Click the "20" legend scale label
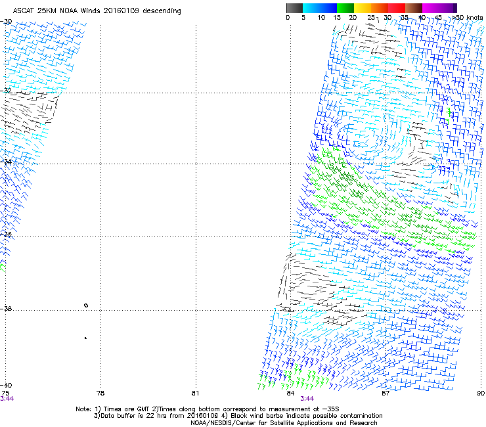486x427 pixels. 353,18
